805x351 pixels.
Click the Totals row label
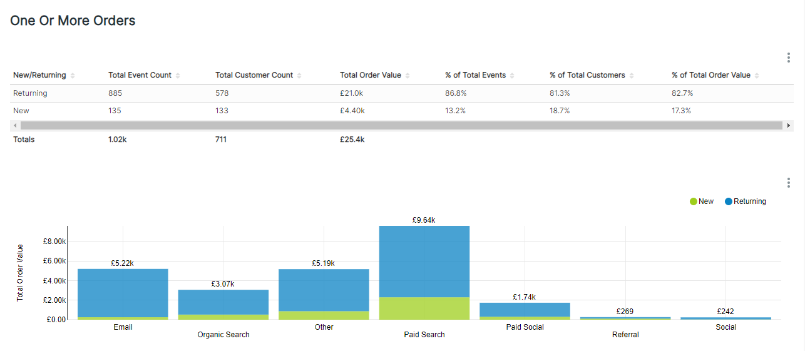[24, 140]
